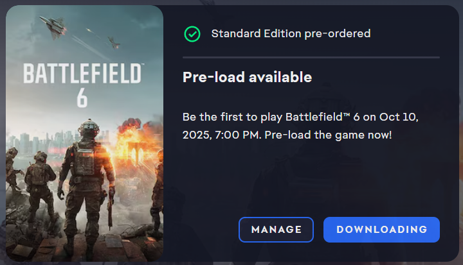Click the 'Be the first to play' text
Viewport: 463px width, 265px height.
(233, 117)
